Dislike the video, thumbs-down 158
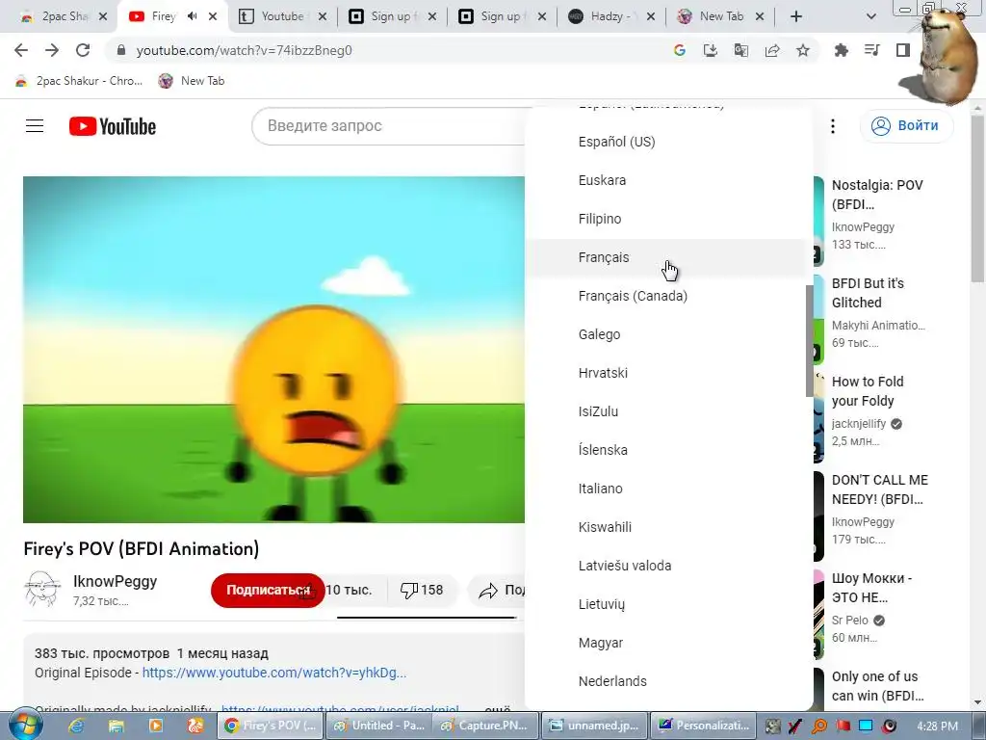 [422, 591]
